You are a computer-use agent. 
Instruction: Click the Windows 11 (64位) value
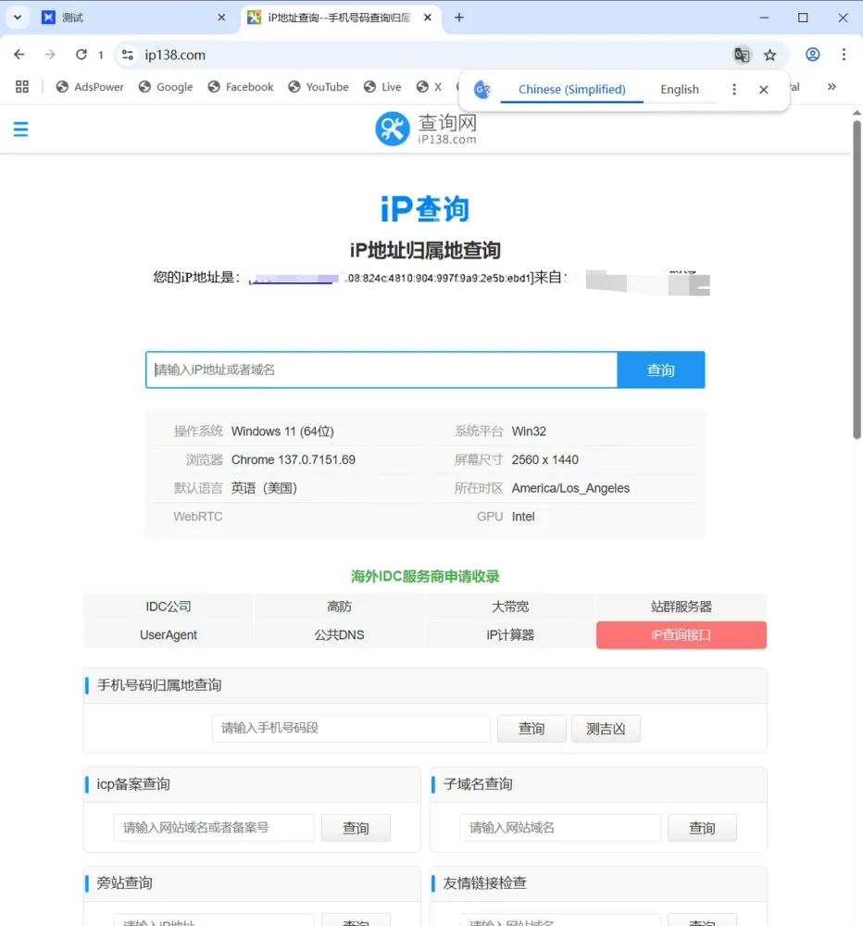[x=282, y=432]
